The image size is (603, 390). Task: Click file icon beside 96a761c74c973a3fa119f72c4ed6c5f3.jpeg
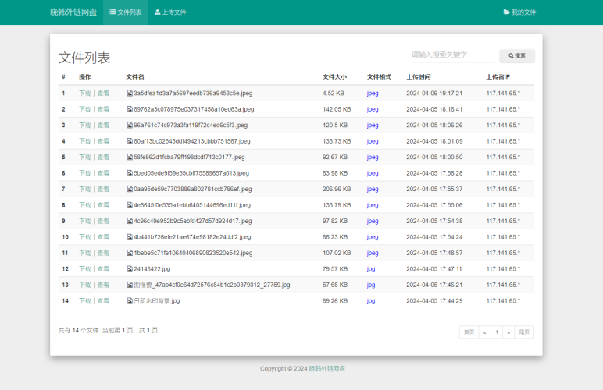[x=130, y=126]
